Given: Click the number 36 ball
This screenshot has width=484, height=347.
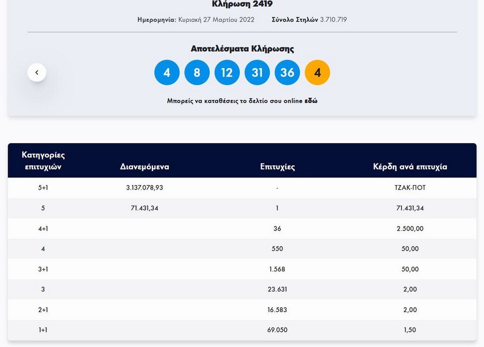Looking at the screenshot, I should click(287, 73).
